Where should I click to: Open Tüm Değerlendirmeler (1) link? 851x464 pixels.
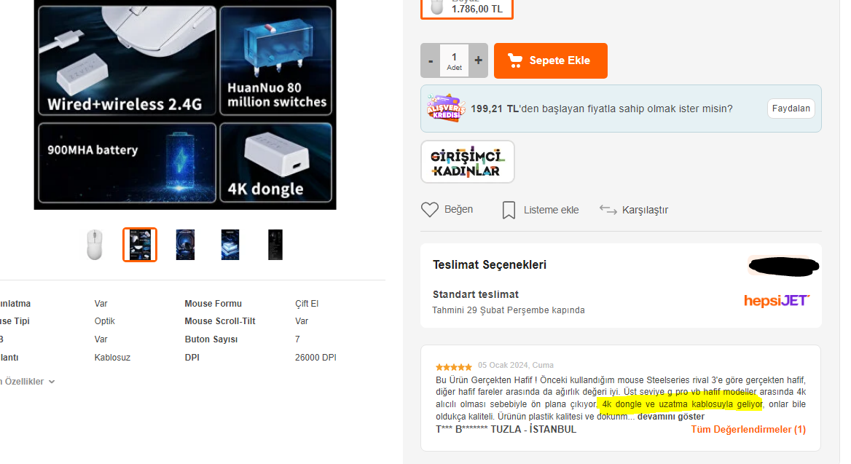point(748,429)
